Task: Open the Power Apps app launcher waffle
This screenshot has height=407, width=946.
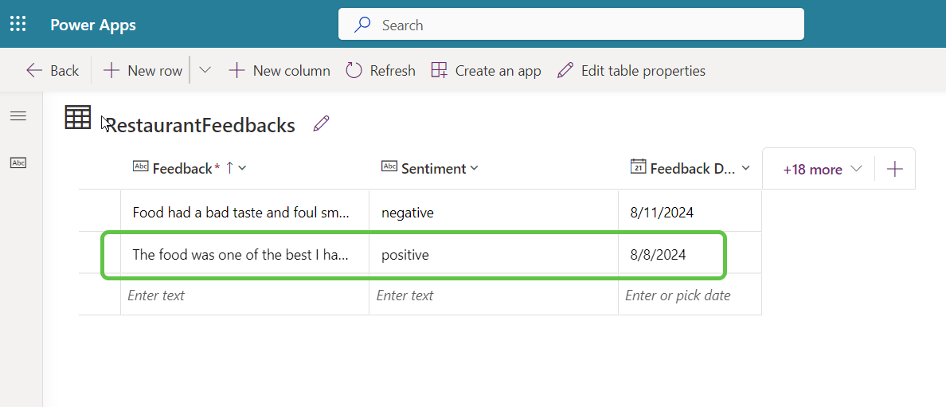Action: tap(18, 24)
